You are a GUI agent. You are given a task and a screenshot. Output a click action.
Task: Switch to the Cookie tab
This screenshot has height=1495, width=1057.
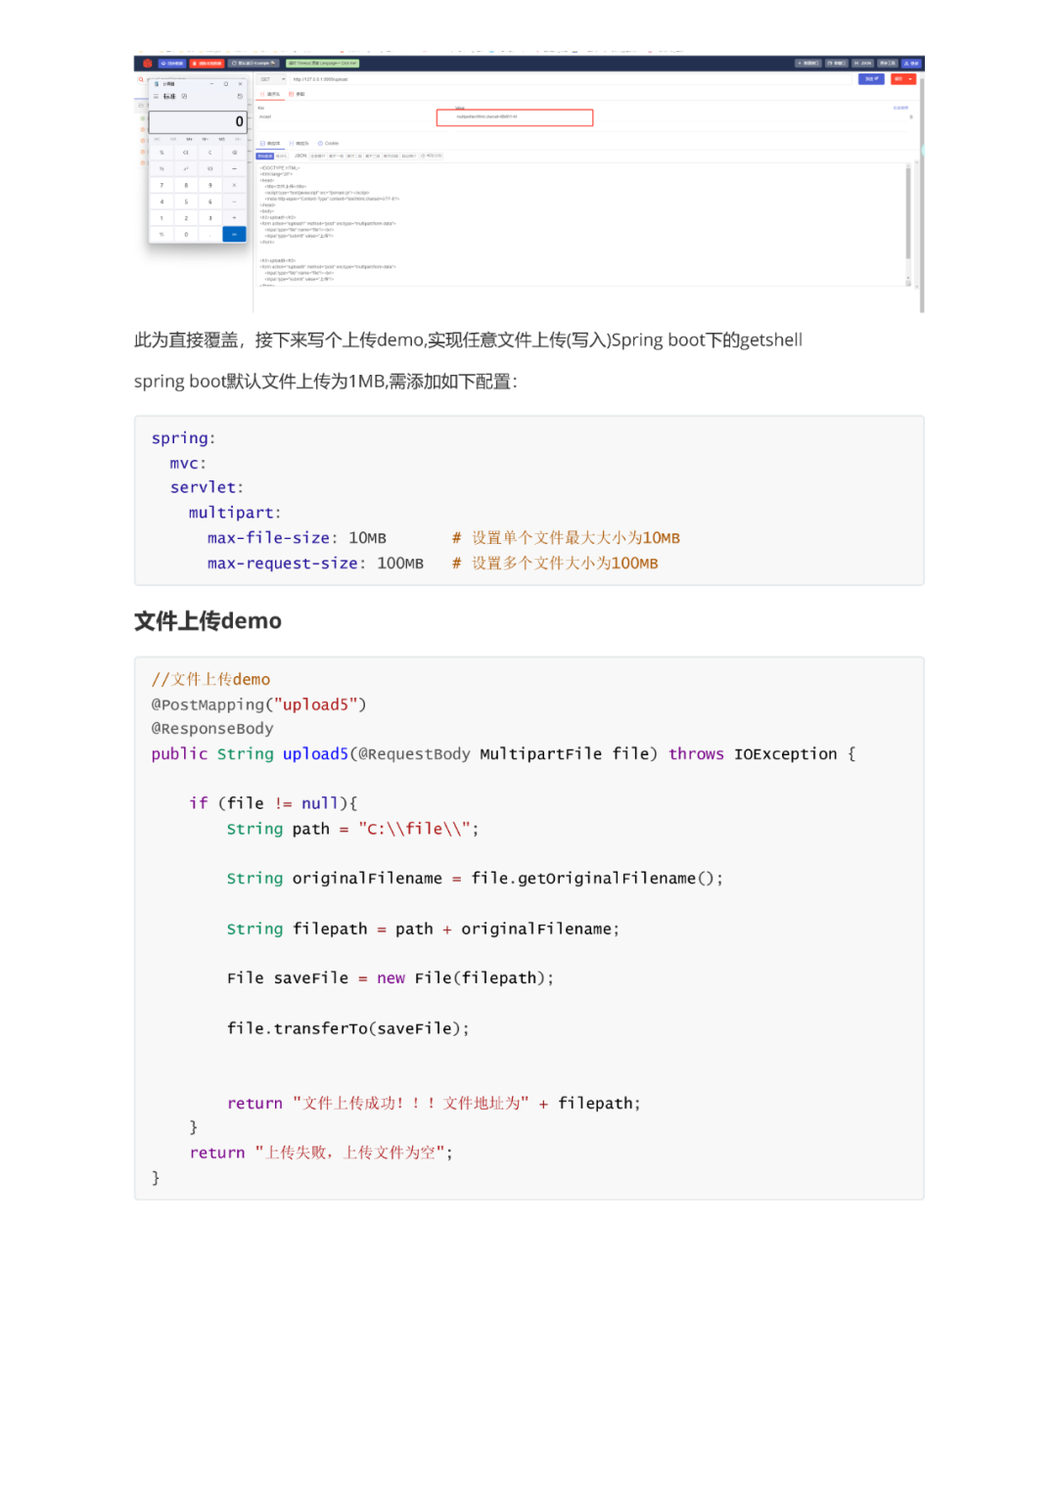pos(328,143)
